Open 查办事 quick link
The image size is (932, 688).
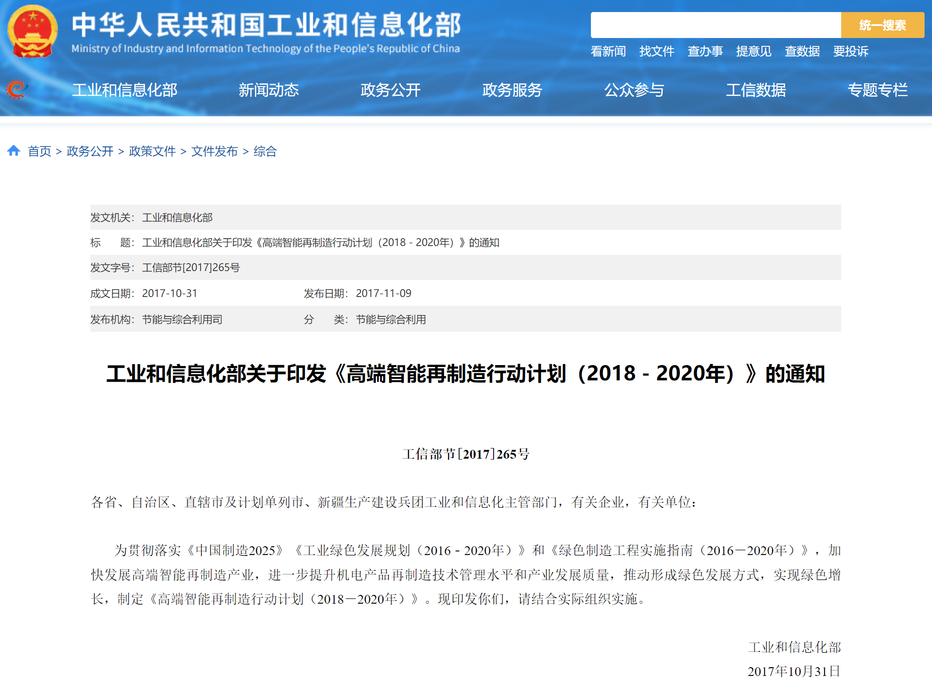click(705, 51)
